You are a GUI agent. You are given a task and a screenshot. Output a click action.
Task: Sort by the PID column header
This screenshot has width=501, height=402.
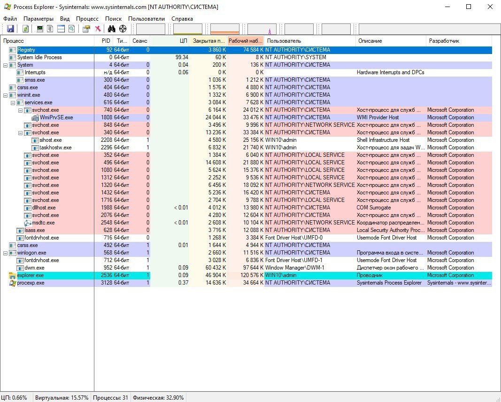coord(103,40)
